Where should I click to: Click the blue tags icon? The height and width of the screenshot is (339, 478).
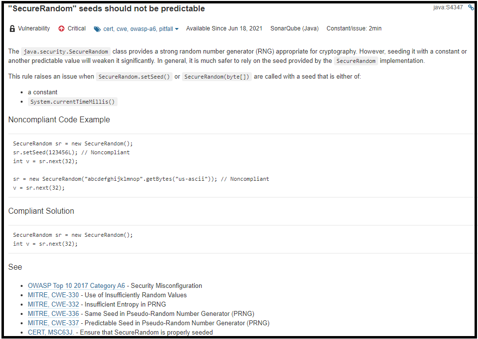(97, 29)
